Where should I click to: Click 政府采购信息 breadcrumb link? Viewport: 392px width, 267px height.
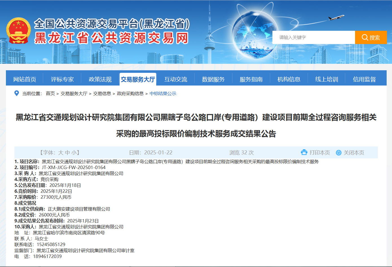(130, 93)
